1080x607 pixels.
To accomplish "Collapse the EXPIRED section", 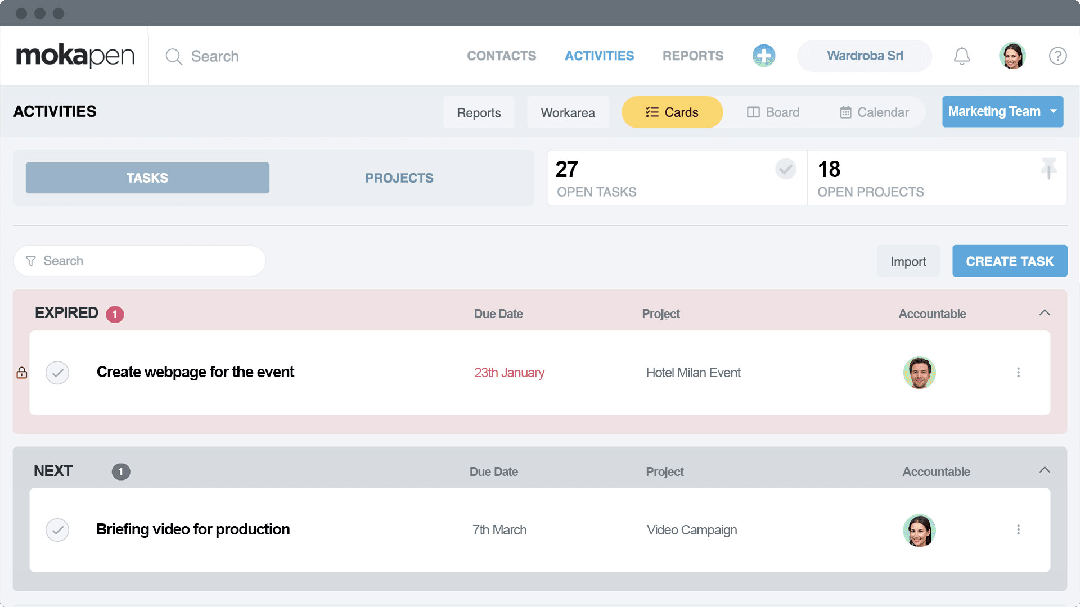I will pyautogui.click(x=1045, y=313).
